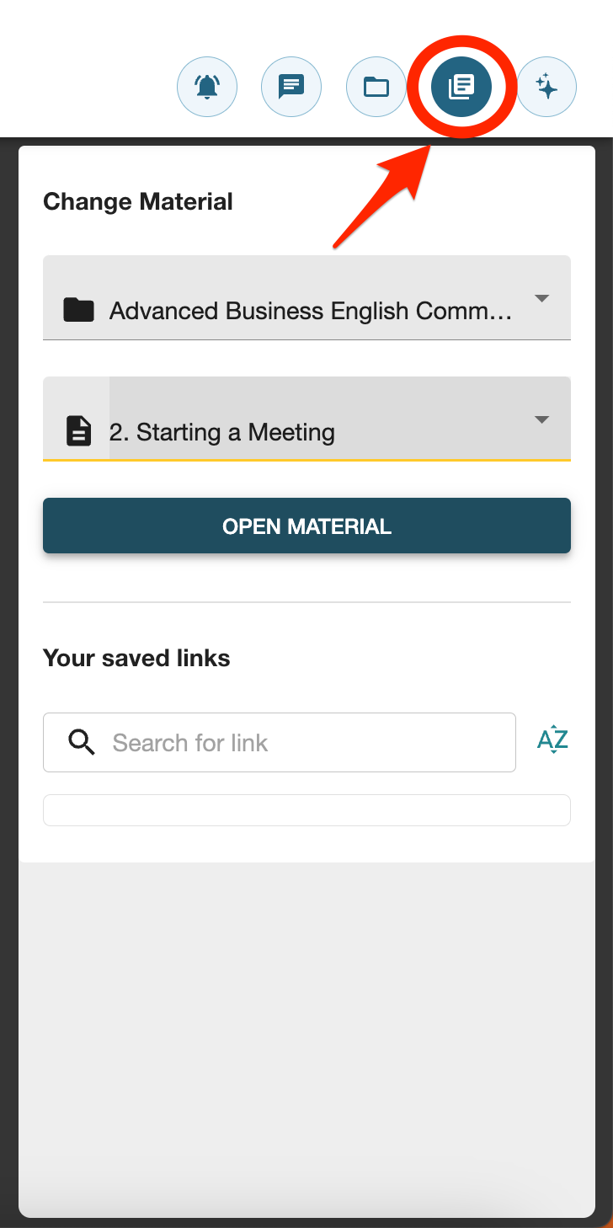613x1228 pixels.
Task: Sort saved links with the AZ icon
Action: click(553, 740)
